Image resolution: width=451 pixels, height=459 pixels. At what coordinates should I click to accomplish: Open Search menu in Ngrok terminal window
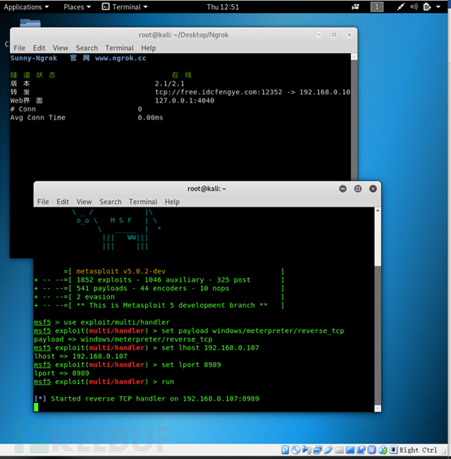coord(87,48)
